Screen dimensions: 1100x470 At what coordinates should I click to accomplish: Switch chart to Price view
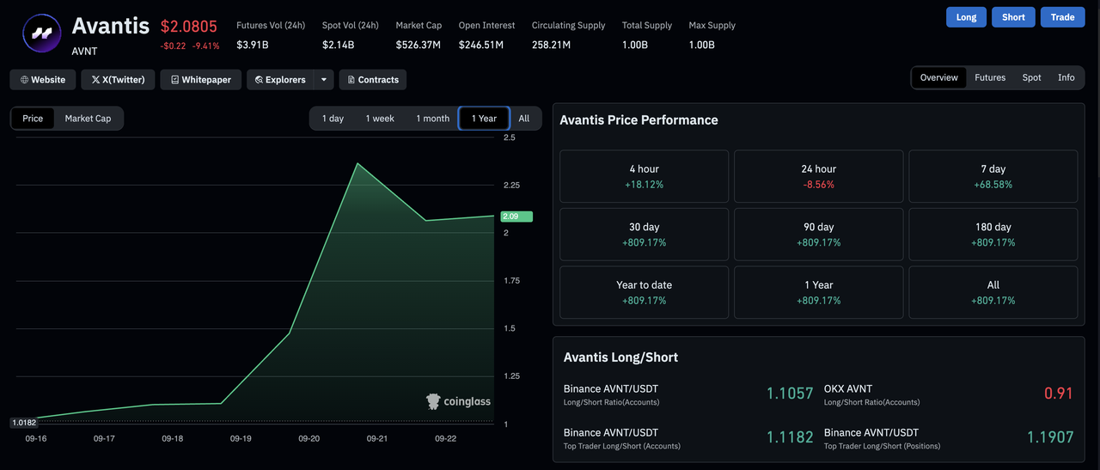click(33, 119)
